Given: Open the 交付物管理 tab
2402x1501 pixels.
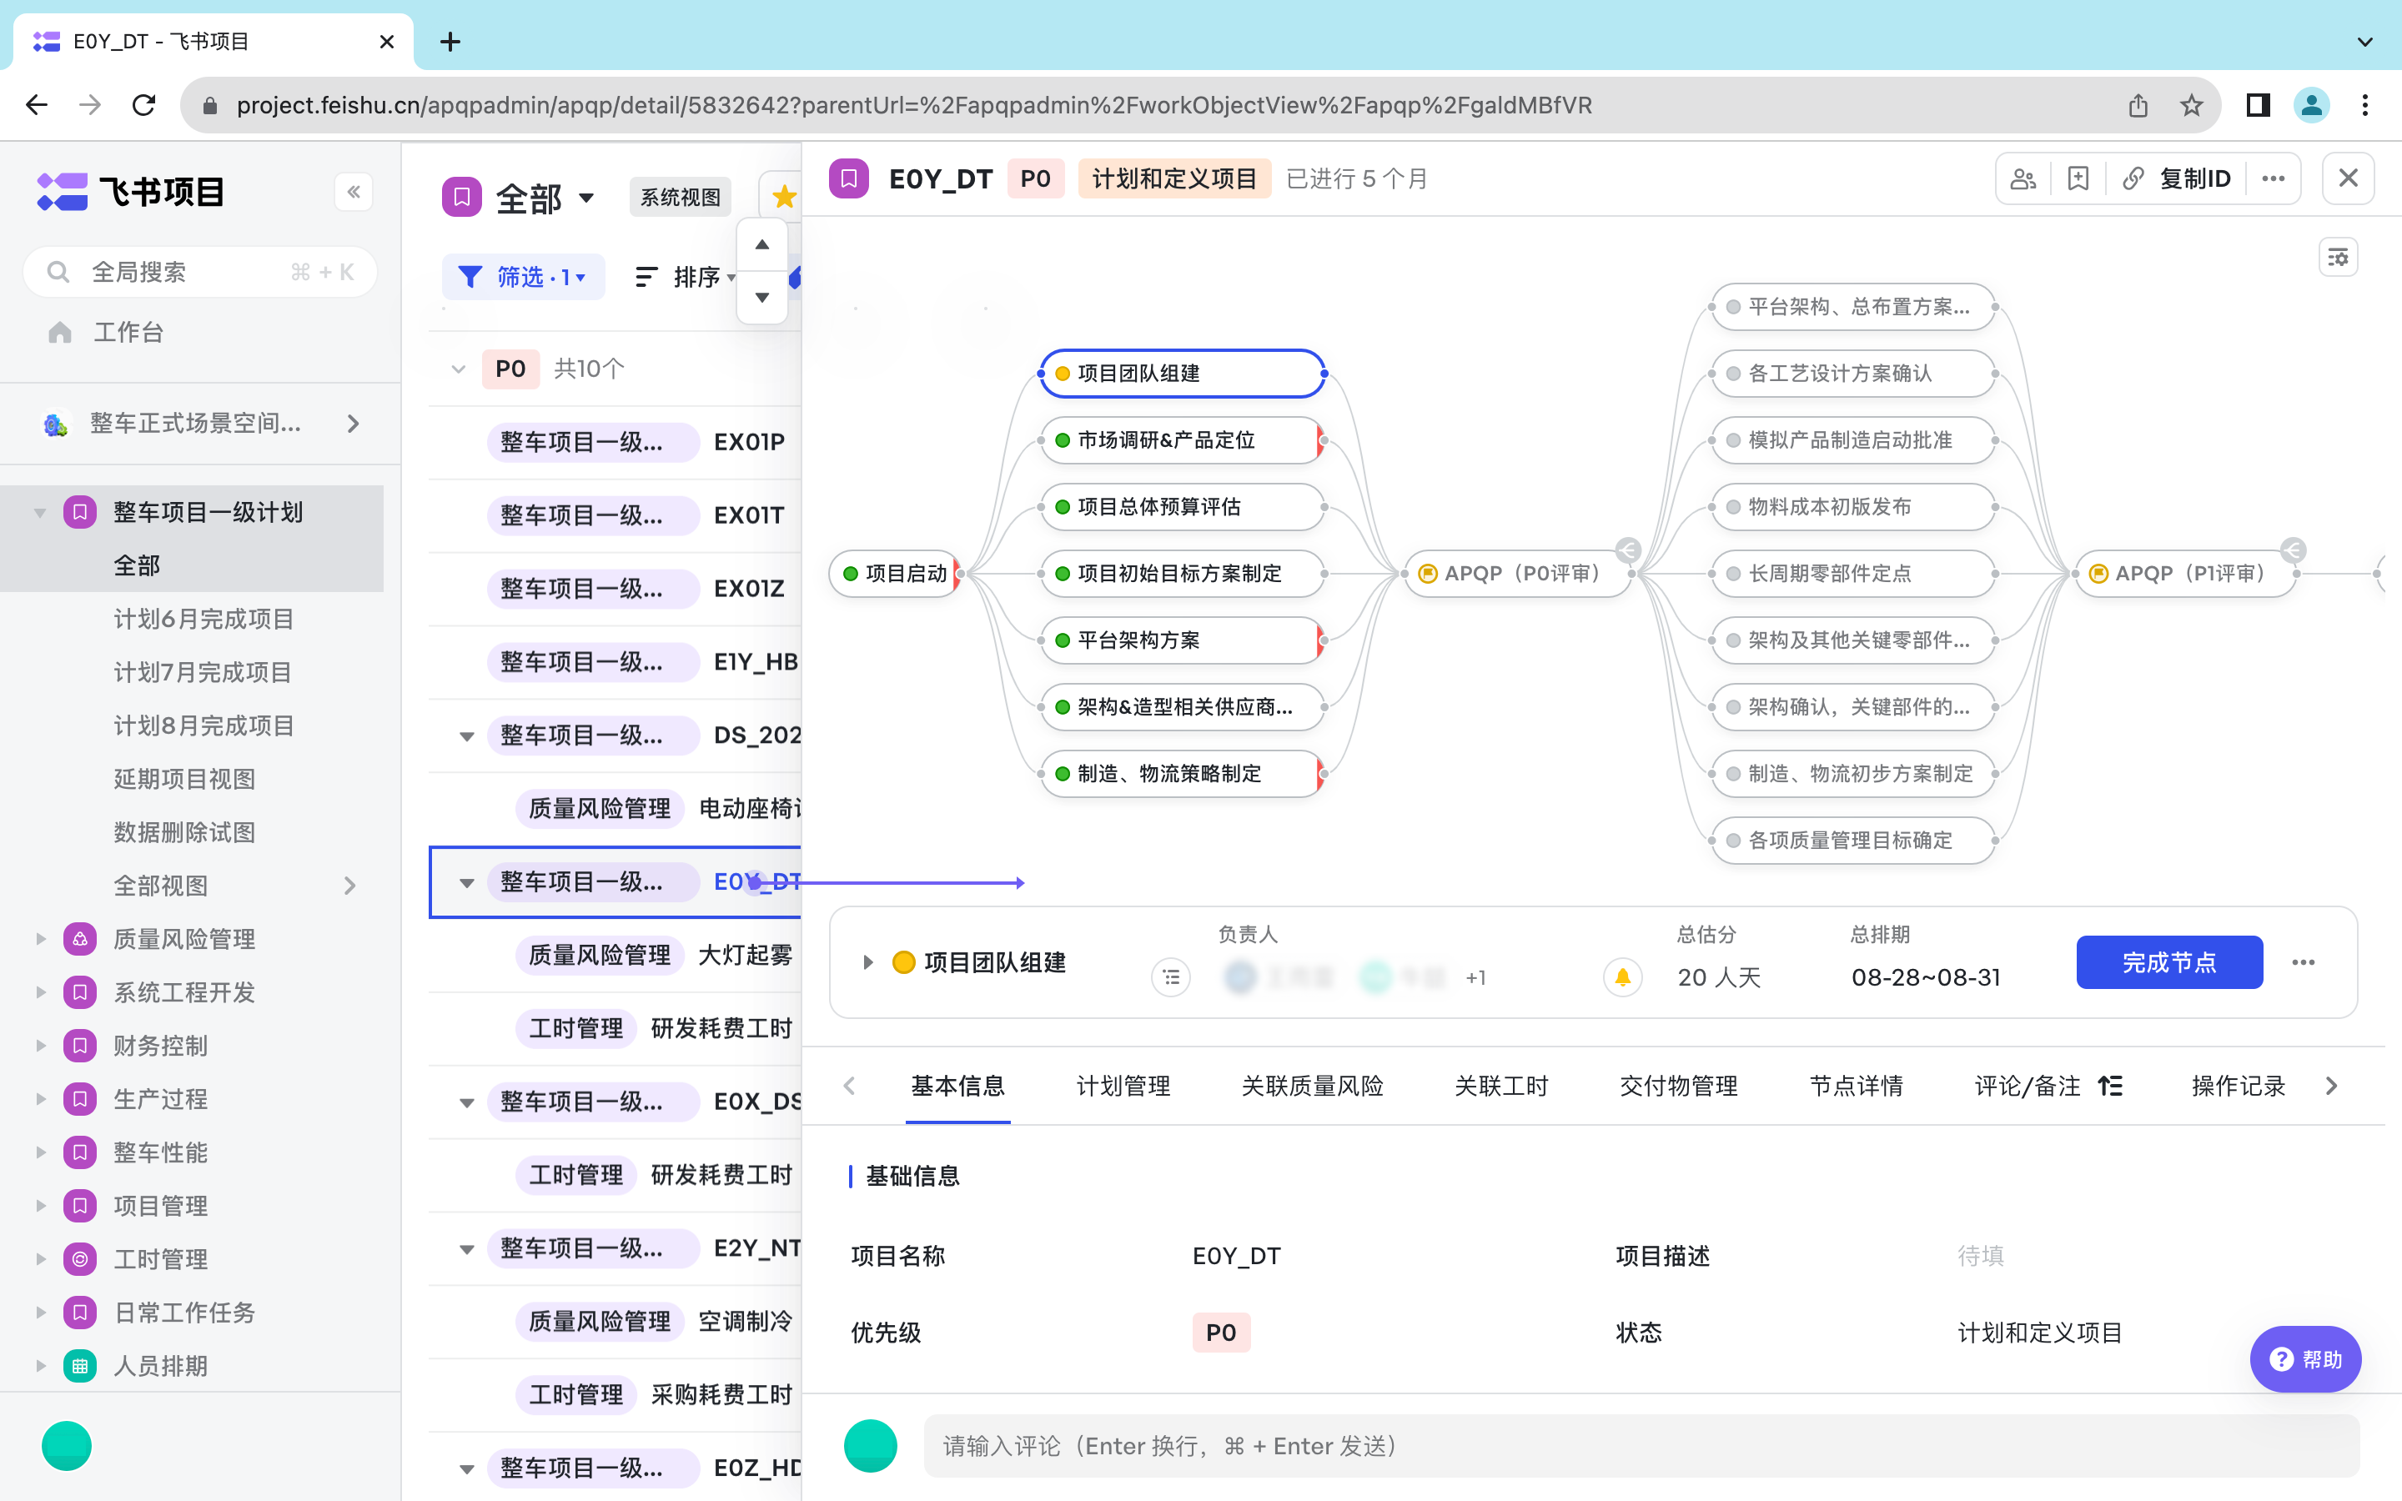Looking at the screenshot, I should [x=1677, y=1086].
